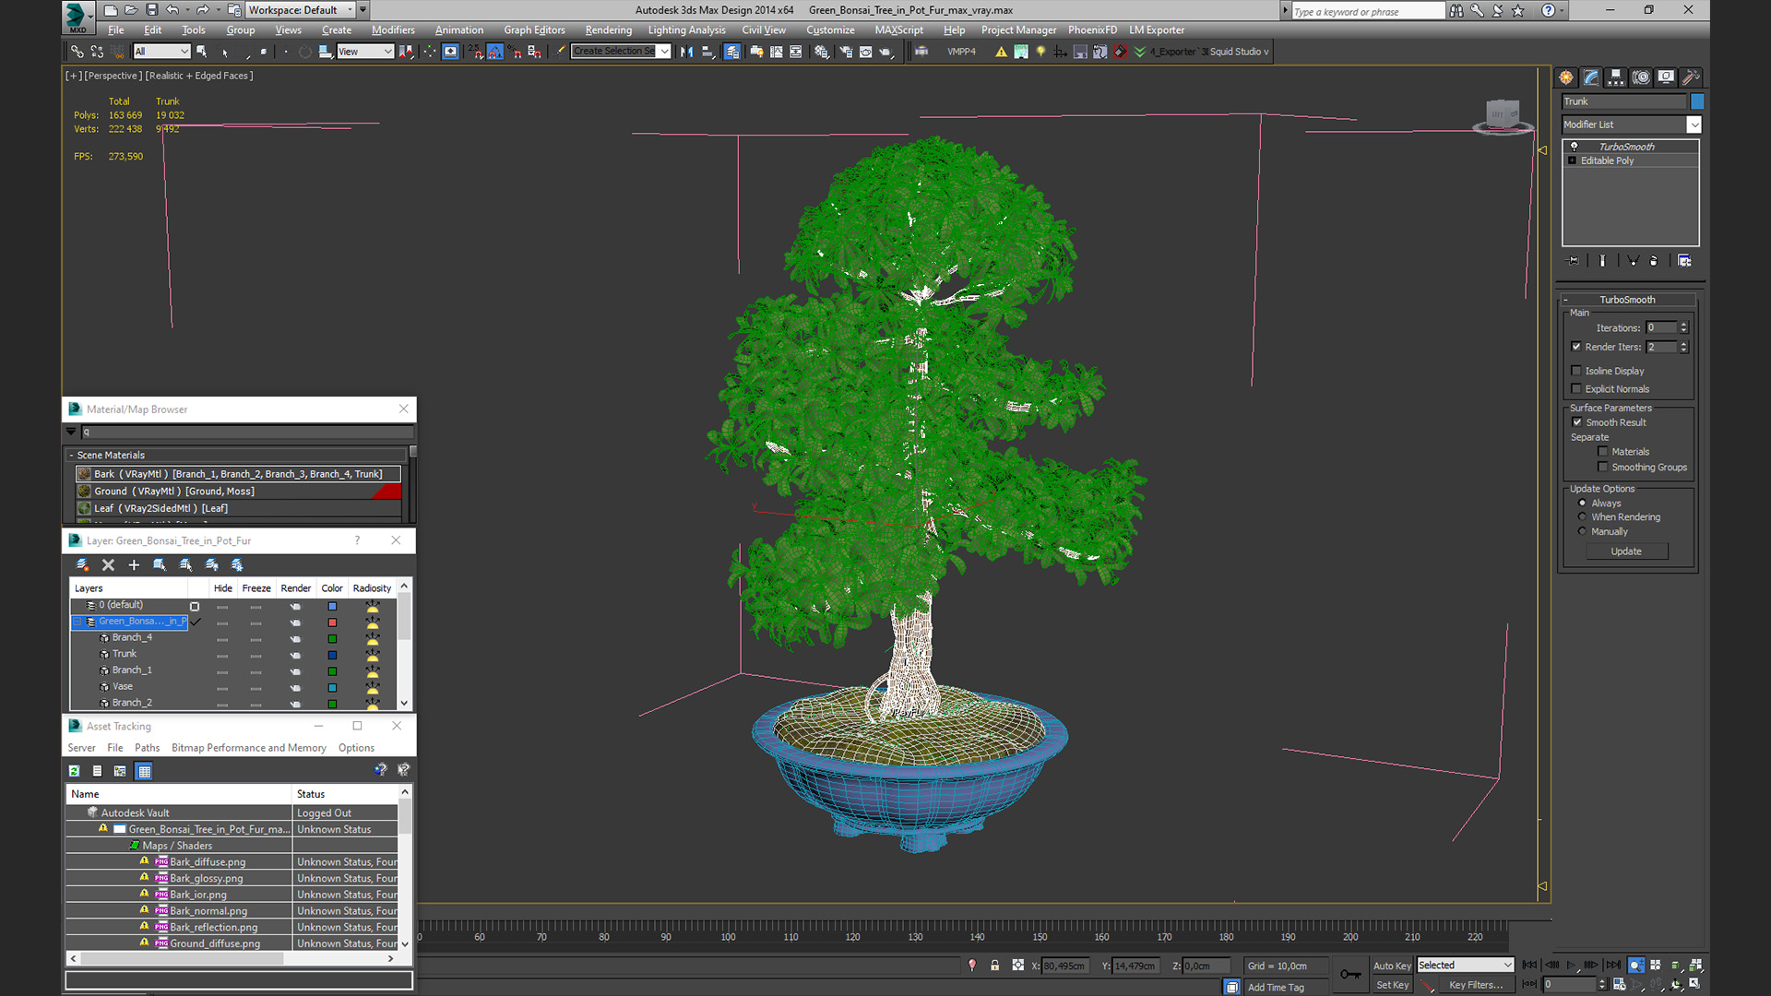The image size is (1771, 996).
Task: Toggle the TurboSmooth modifier lightbulb in the stack
Action: pyautogui.click(x=1575, y=147)
